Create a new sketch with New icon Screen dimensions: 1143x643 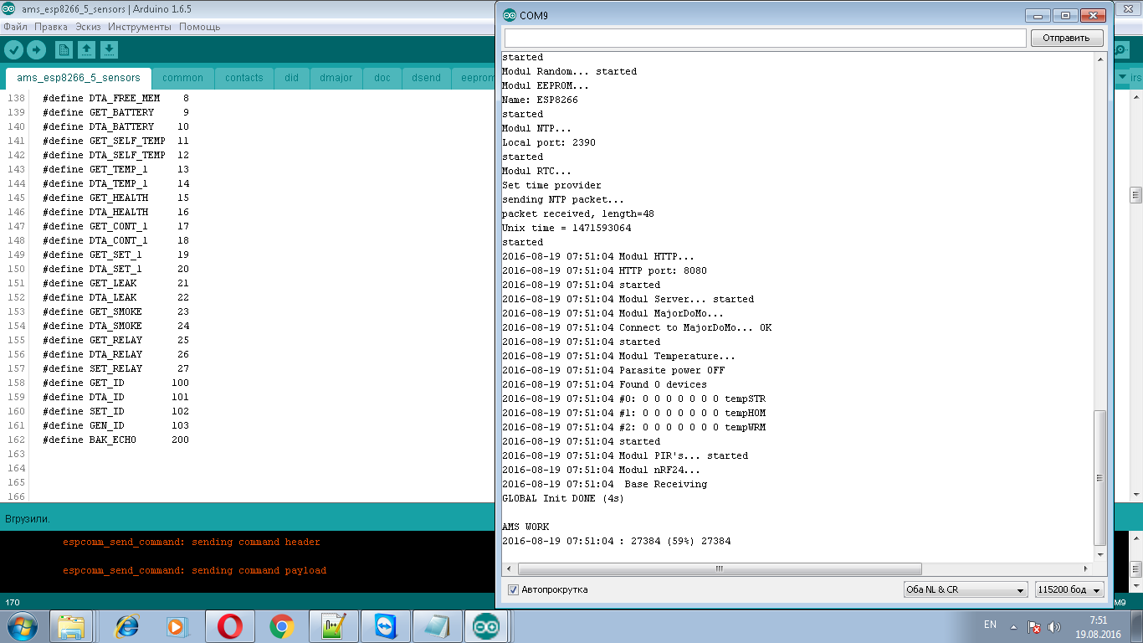click(x=64, y=50)
